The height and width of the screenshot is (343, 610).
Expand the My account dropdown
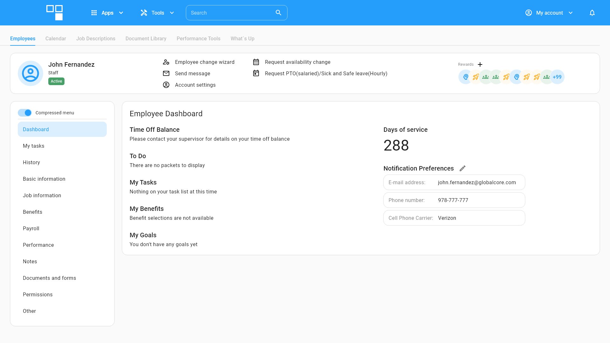coord(549,13)
